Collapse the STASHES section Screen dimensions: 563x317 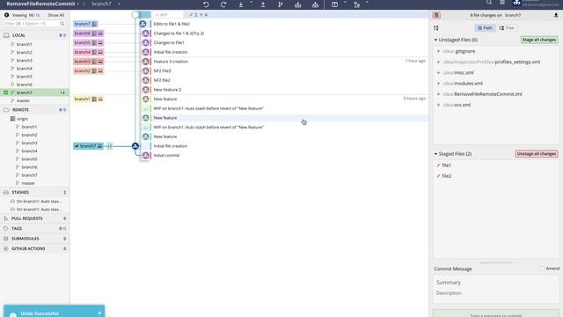[x=34, y=192]
